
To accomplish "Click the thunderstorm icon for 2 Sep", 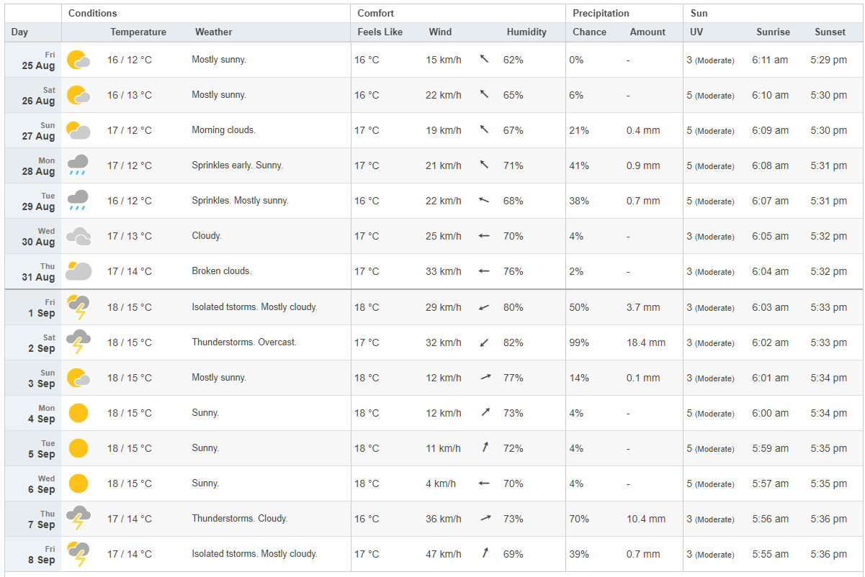I will point(79,342).
